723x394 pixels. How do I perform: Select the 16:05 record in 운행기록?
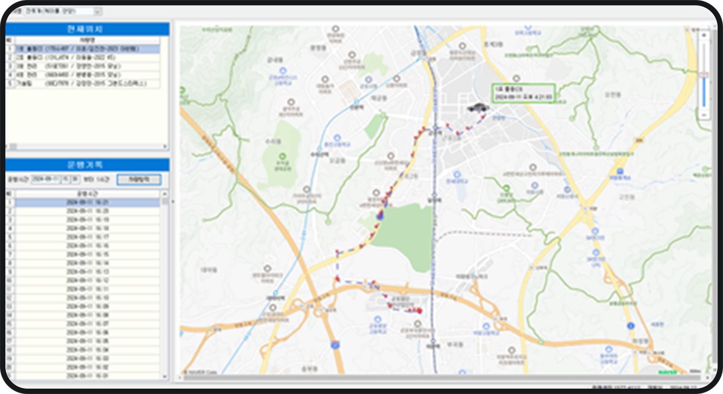pos(88,341)
